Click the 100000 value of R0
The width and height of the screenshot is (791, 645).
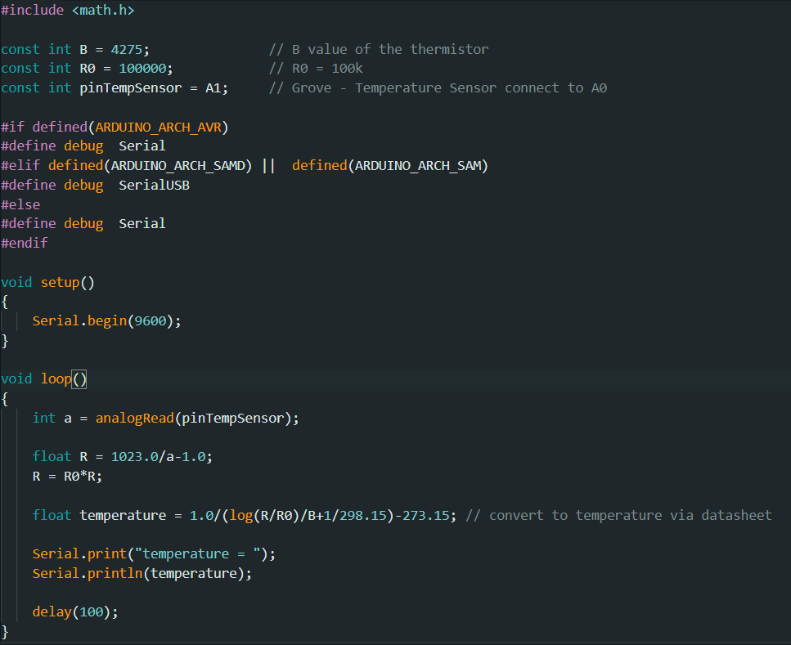click(x=146, y=69)
